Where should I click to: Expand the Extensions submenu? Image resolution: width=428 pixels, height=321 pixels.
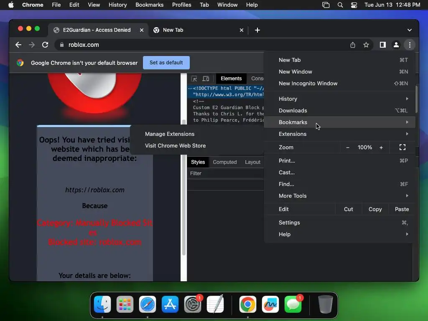coord(339,134)
